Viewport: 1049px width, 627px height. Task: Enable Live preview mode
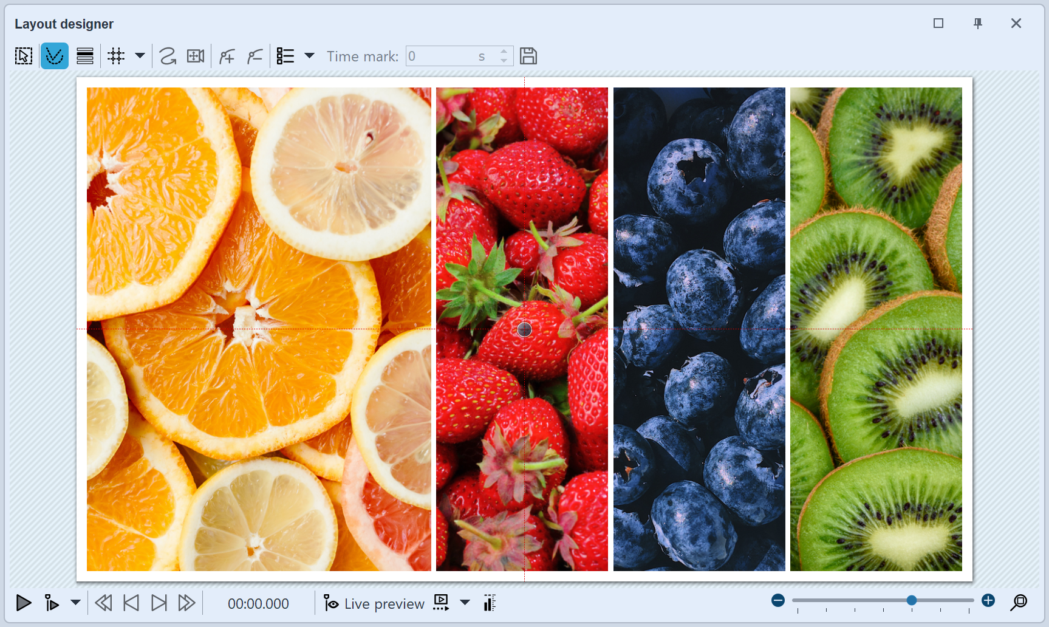[374, 603]
